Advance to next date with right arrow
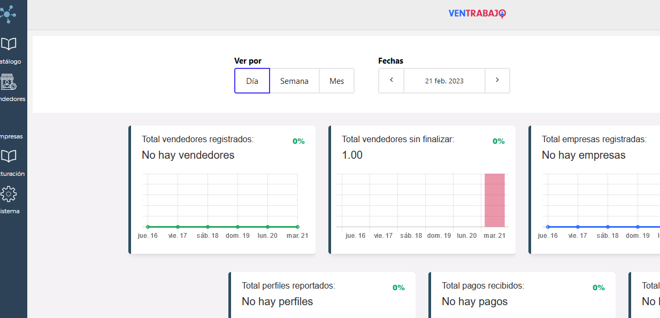This screenshot has width=660, height=318. point(497,81)
